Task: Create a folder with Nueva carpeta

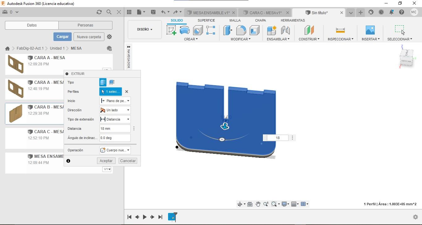Action: [x=89, y=37]
